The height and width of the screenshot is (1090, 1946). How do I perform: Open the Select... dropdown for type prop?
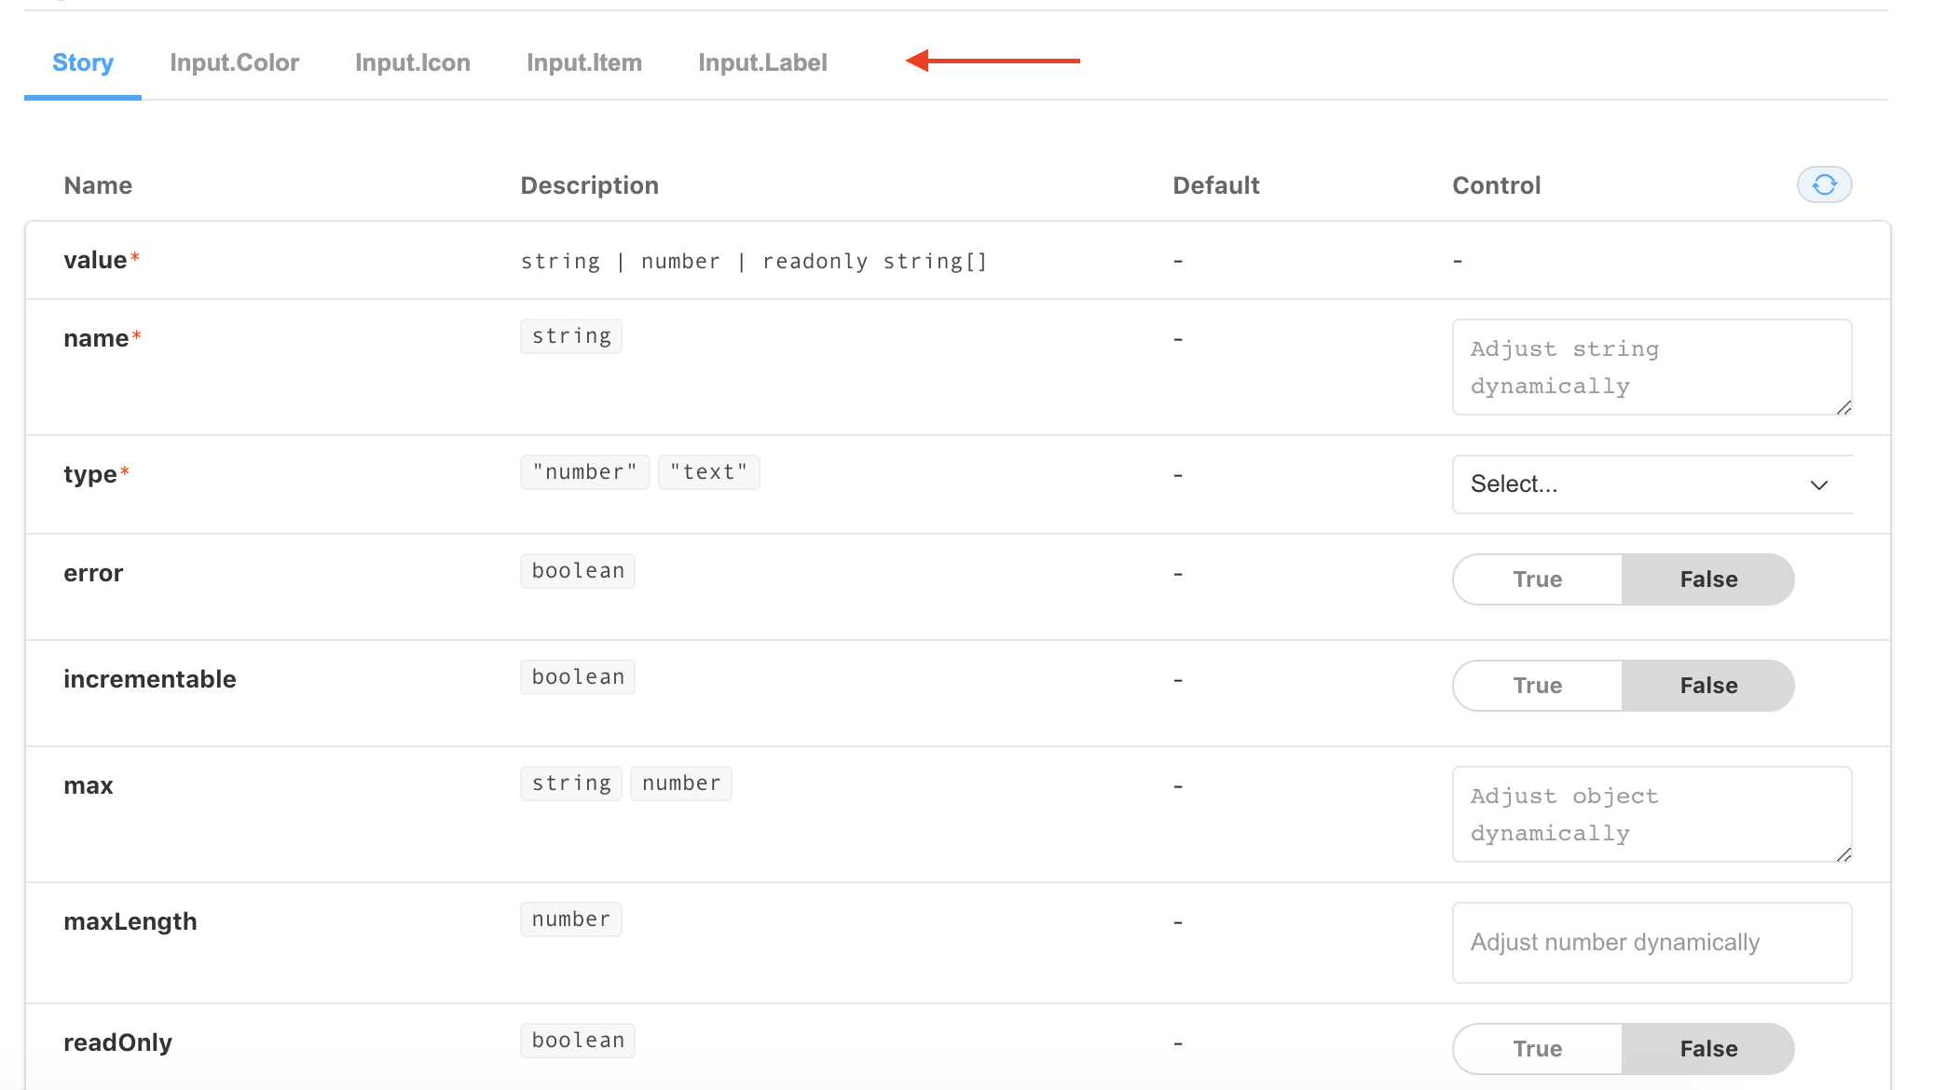pos(1651,484)
